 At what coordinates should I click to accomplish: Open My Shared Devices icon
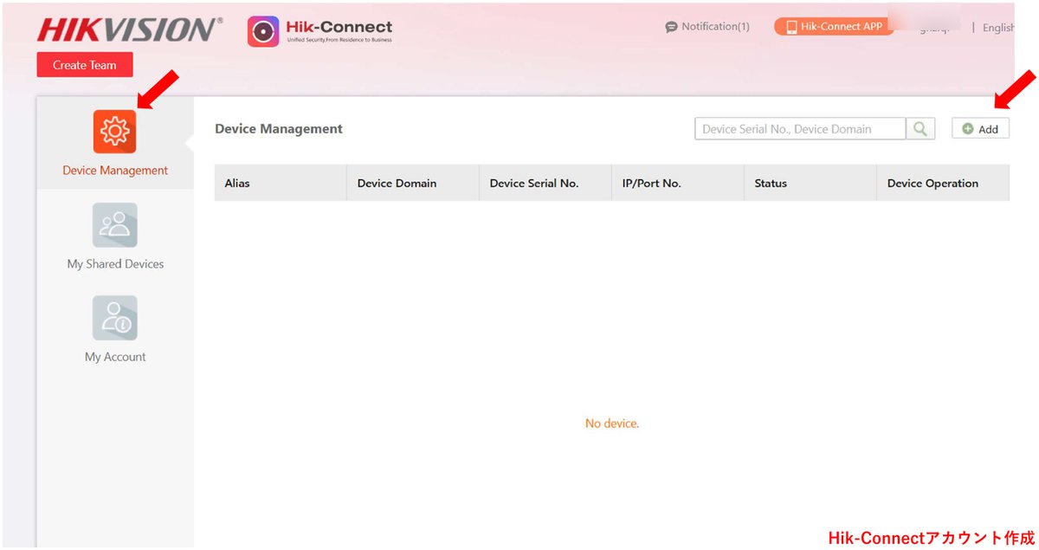(115, 225)
